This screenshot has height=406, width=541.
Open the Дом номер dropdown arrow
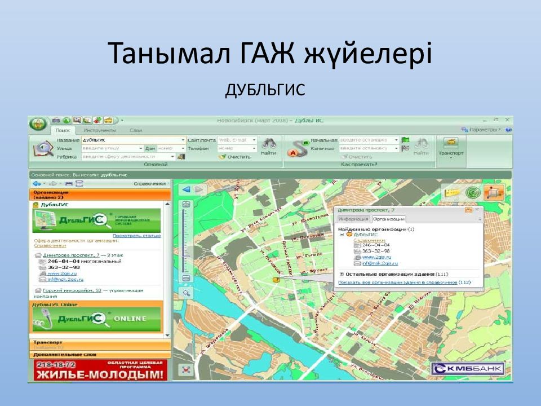[183, 148]
